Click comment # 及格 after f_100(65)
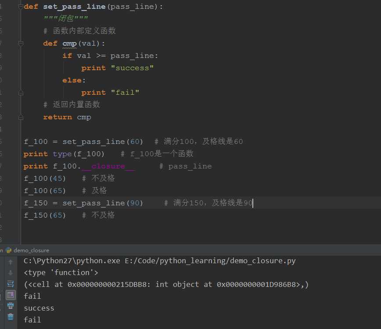The height and width of the screenshot is (329, 381). pos(94,191)
